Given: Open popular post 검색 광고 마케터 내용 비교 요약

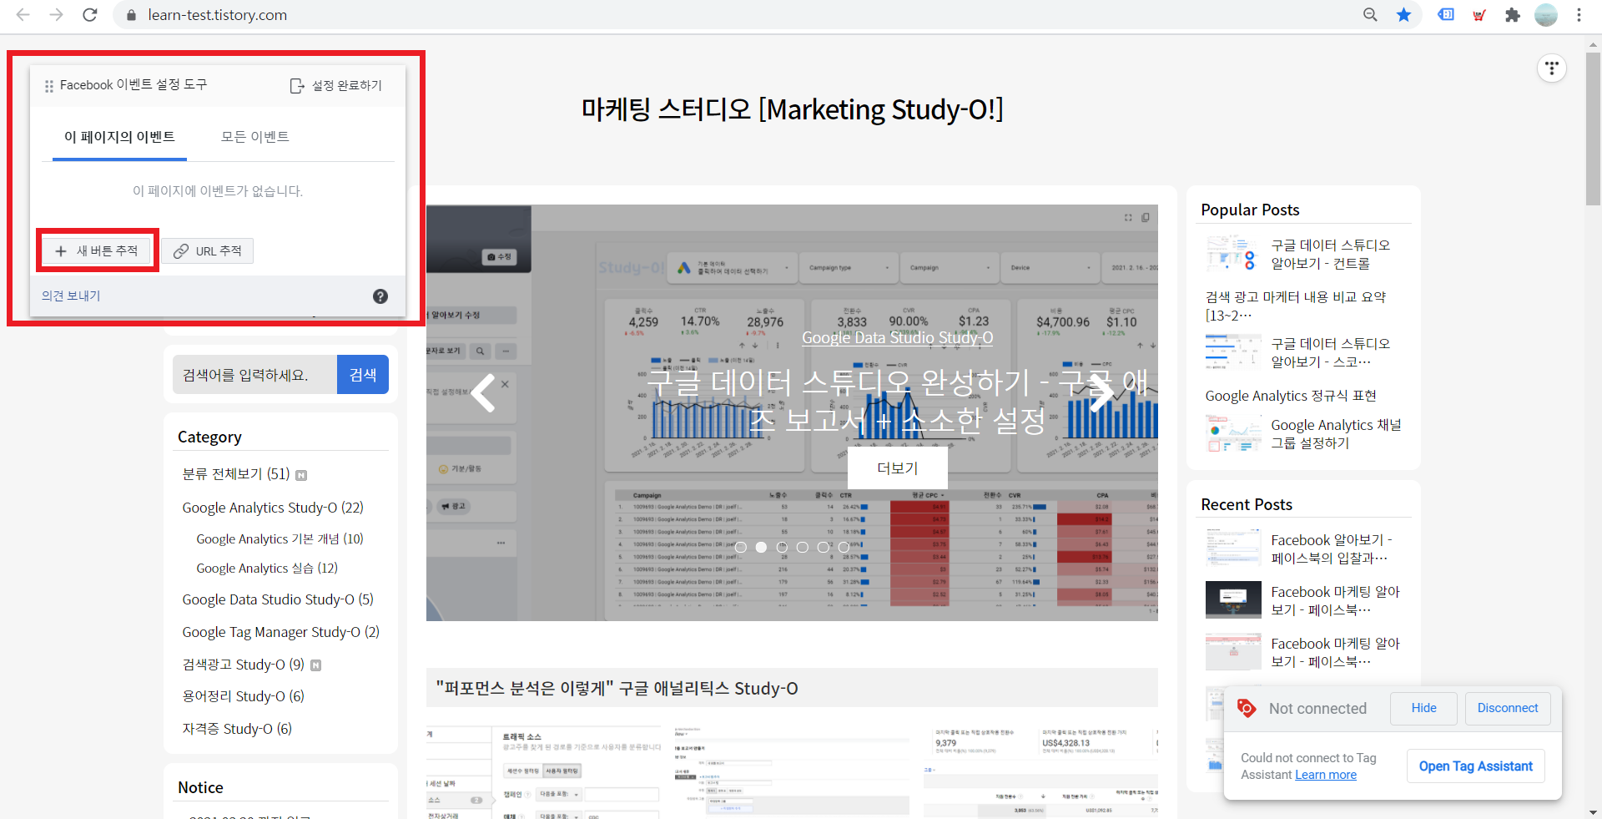Looking at the screenshot, I should [1295, 306].
